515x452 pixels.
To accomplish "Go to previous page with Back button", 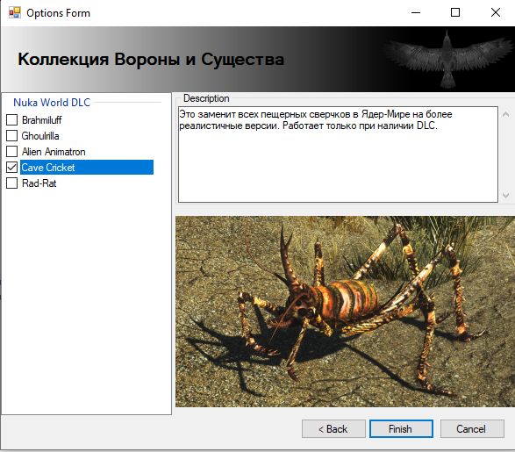I will (x=333, y=428).
